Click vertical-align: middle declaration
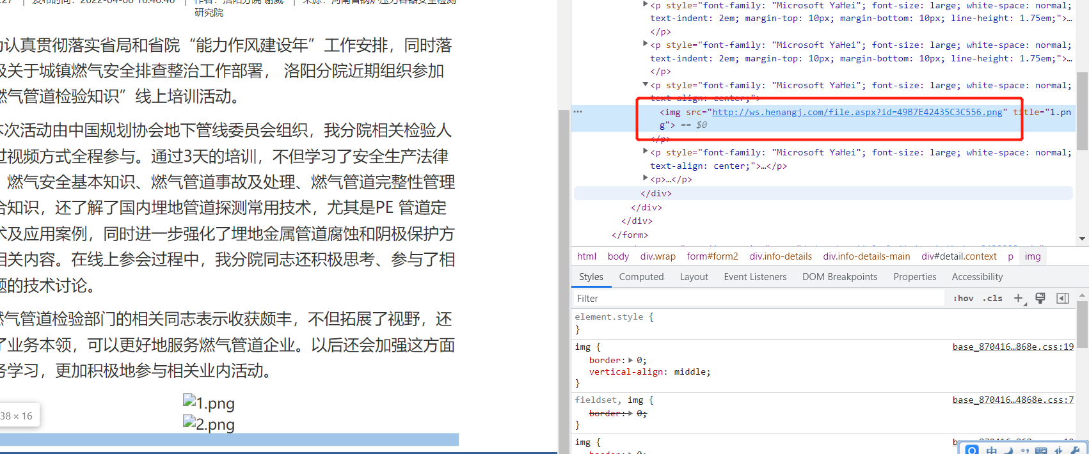The width and height of the screenshot is (1089, 454). point(649,372)
